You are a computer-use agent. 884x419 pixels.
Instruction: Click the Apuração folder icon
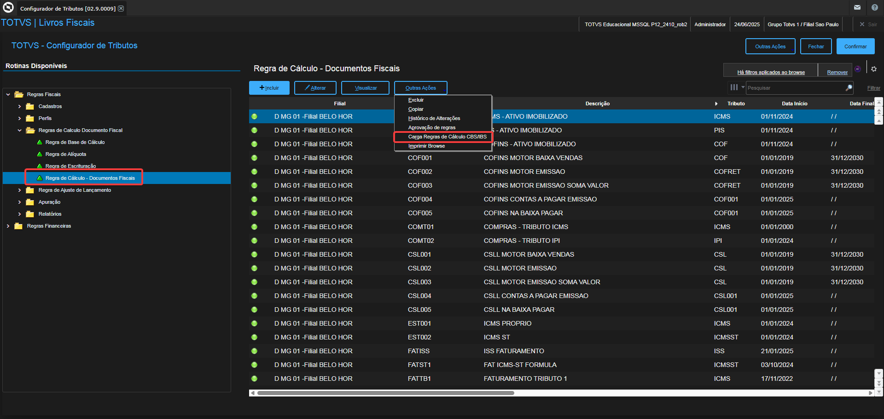click(30, 202)
